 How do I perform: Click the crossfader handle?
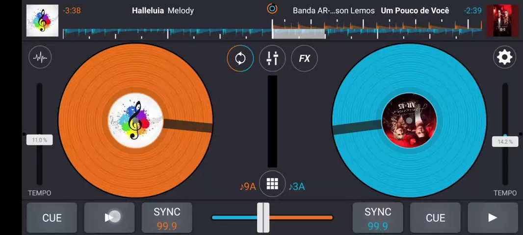pos(263,217)
